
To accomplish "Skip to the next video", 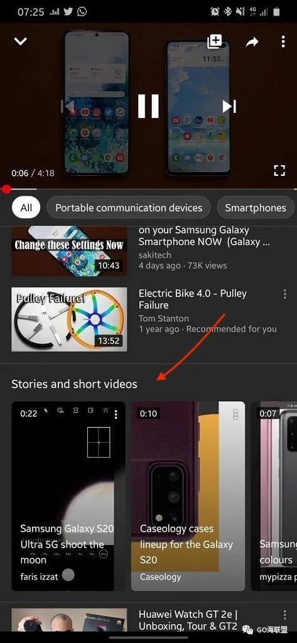I will pos(229,107).
